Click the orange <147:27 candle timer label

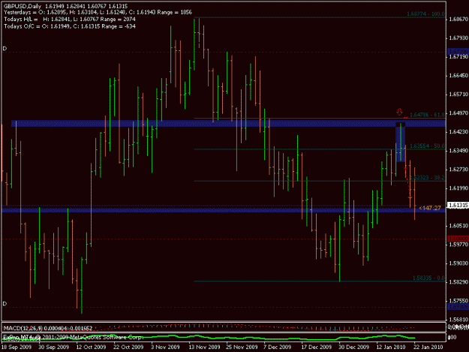[x=430, y=208]
